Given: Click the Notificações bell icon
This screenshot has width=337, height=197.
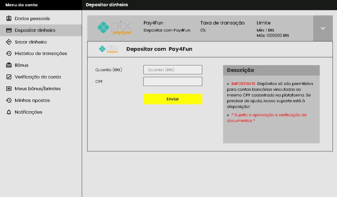Looking at the screenshot, I should pyautogui.click(x=9, y=112).
